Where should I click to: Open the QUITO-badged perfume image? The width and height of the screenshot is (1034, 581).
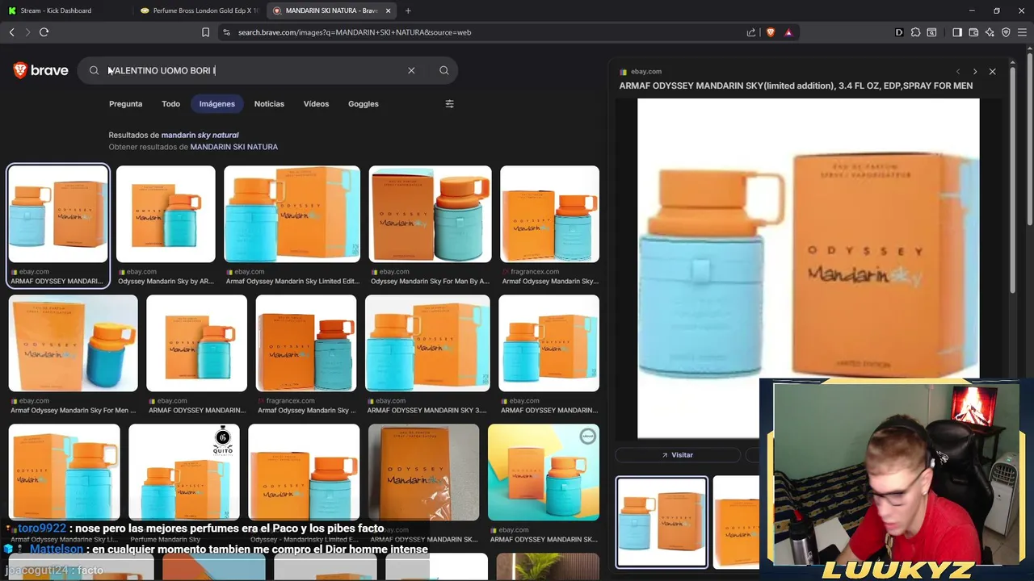point(184,472)
